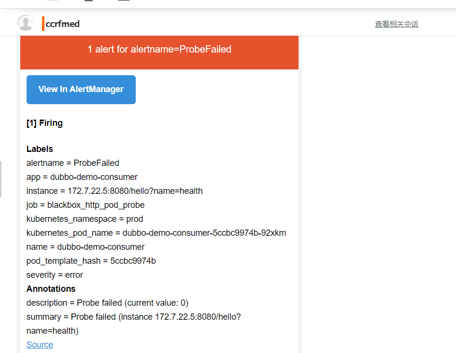
Task: Click the alertname = ProbeFailed line
Action: (73, 163)
